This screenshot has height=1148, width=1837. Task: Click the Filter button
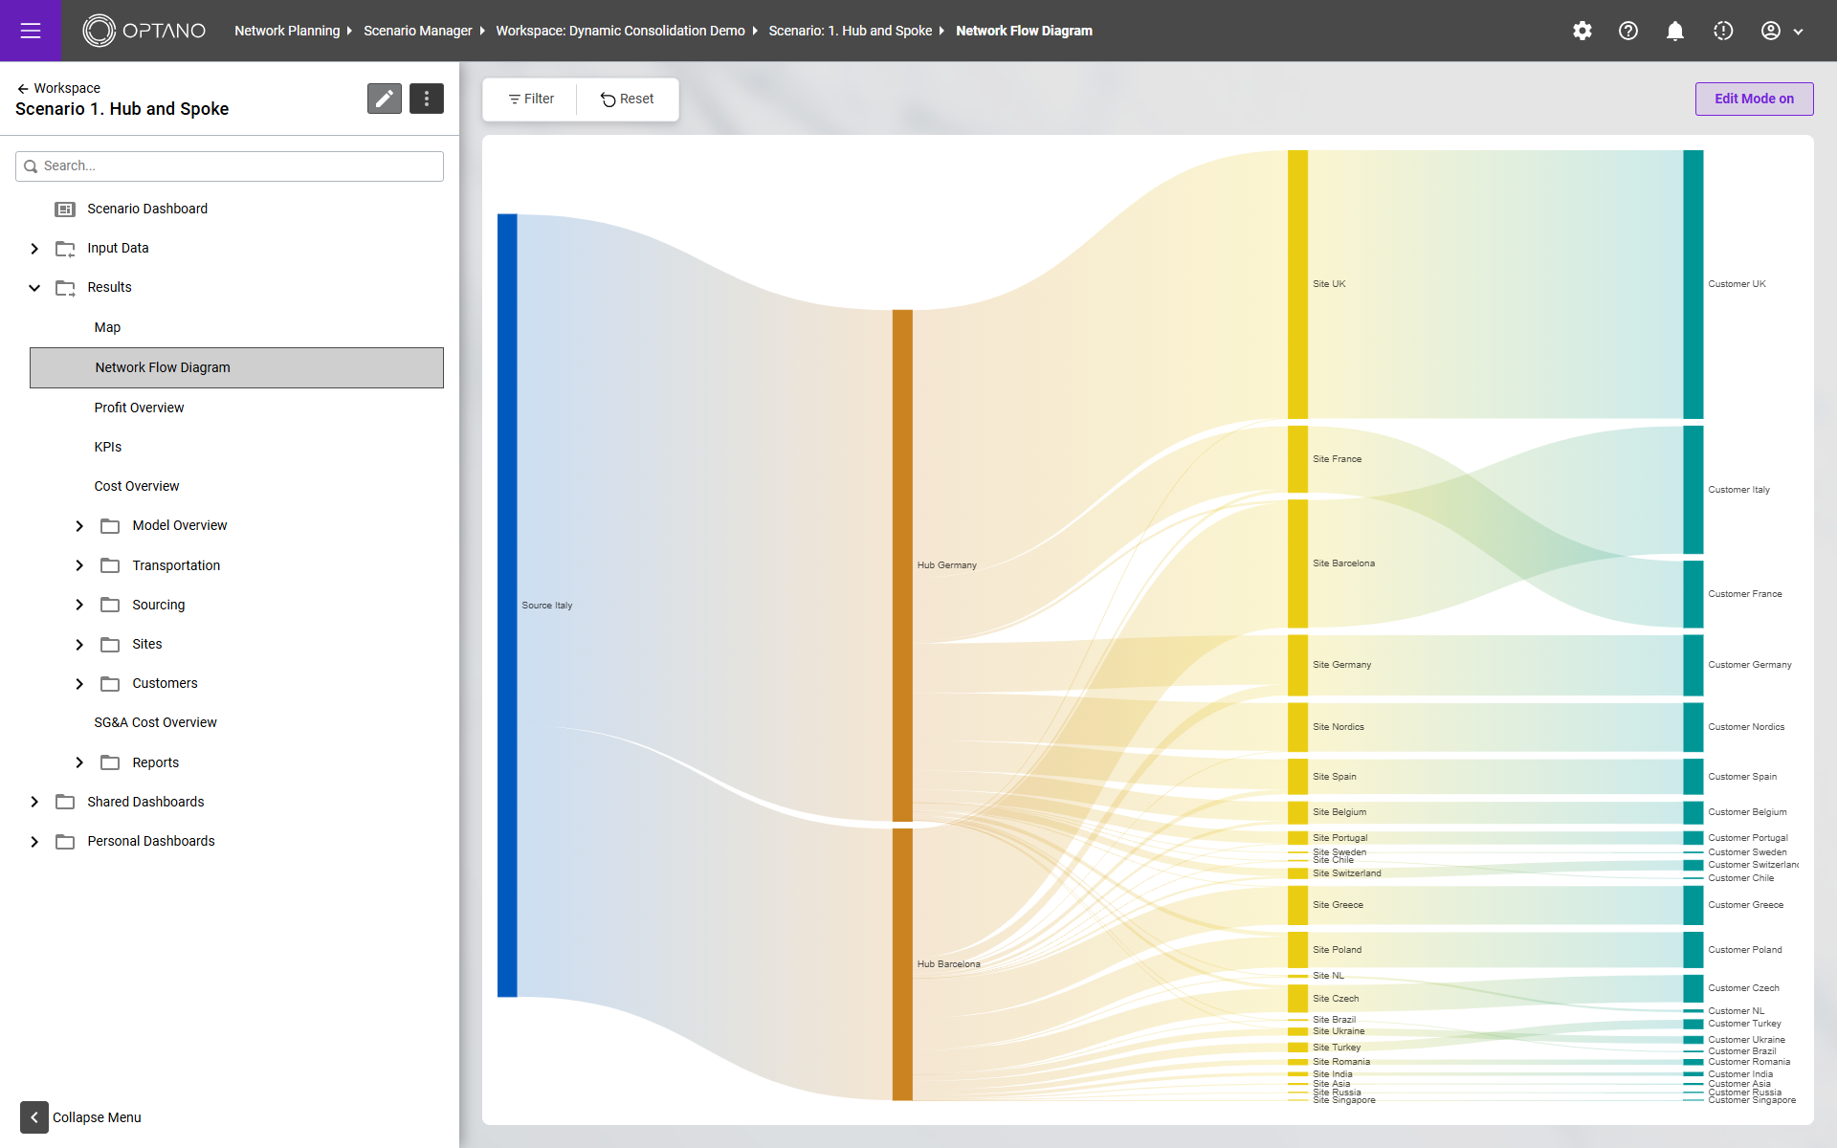coord(531,99)
